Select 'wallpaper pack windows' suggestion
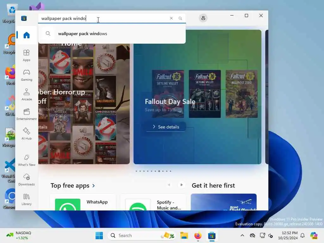The width and height of the screenshot is (324, 243). point(112,34)
